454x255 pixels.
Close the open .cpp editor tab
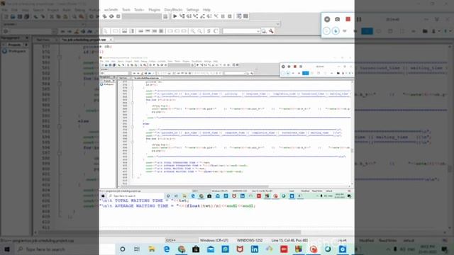(x=111, y=40)
